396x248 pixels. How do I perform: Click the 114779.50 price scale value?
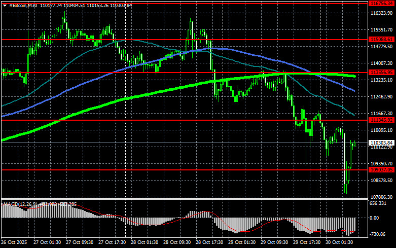point(381,47)
